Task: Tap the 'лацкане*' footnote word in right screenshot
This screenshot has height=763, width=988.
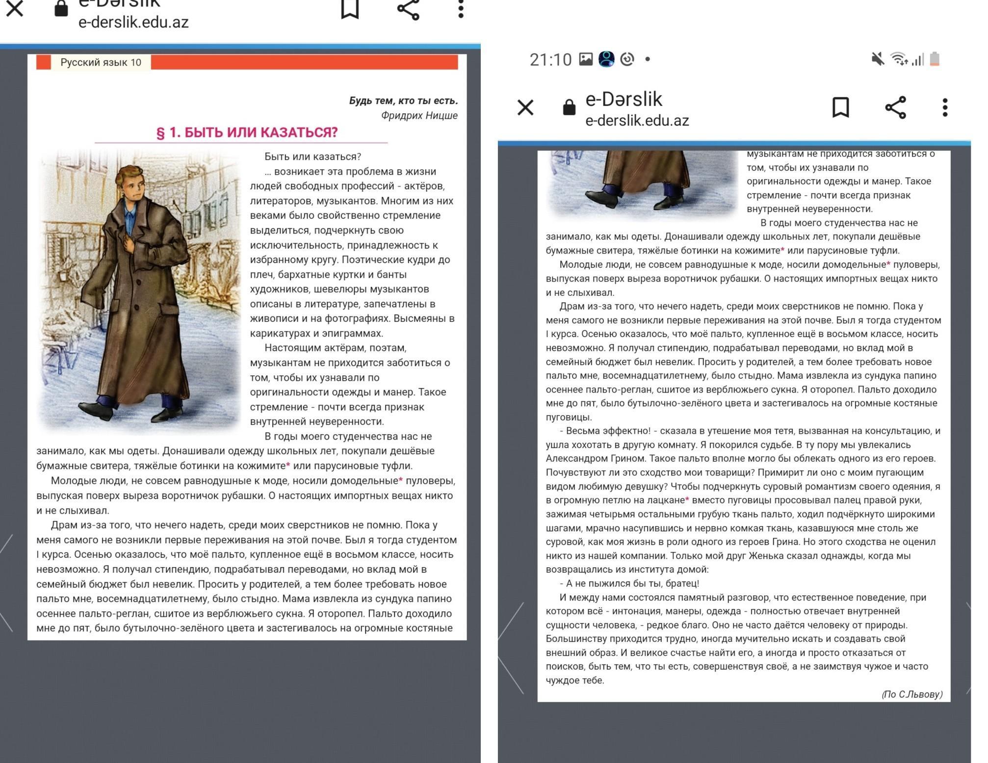Action: point(668,500)
